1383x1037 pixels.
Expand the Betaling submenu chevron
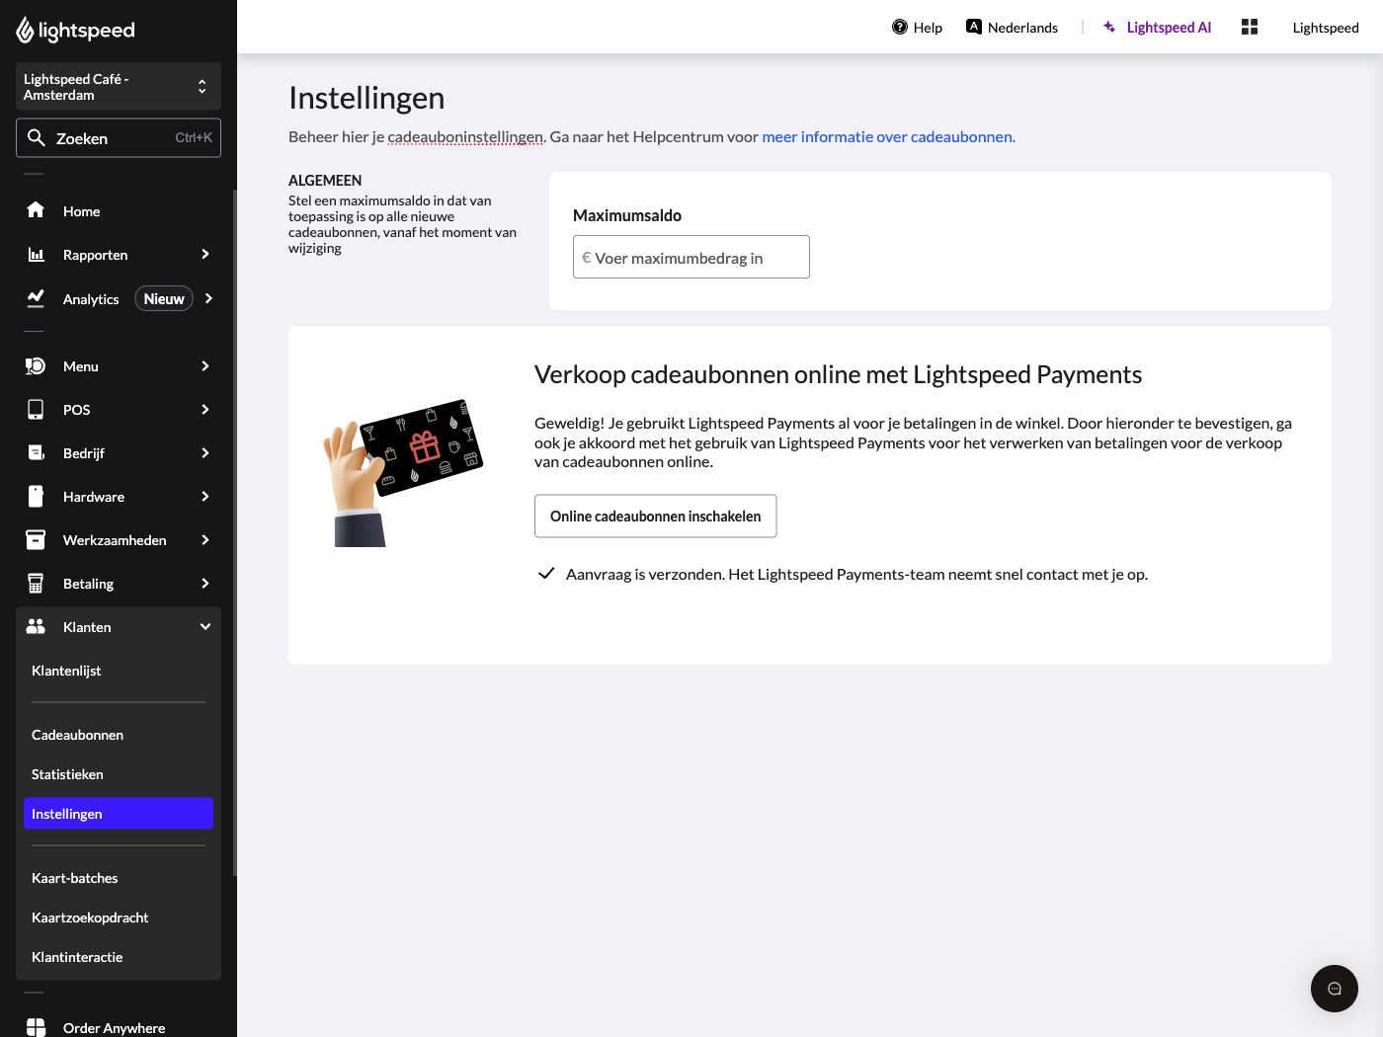point(205,584)
